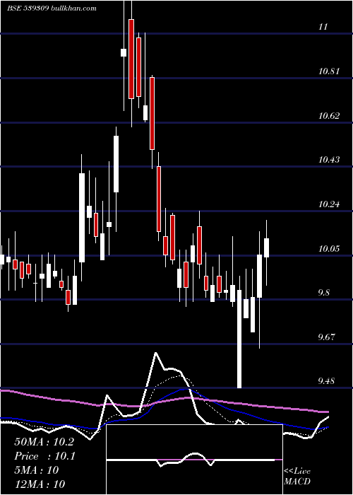The height and width of the screenshot is (495, 353).
Task: Click the price axis label 9.8
Action: [x=324, y=293]
